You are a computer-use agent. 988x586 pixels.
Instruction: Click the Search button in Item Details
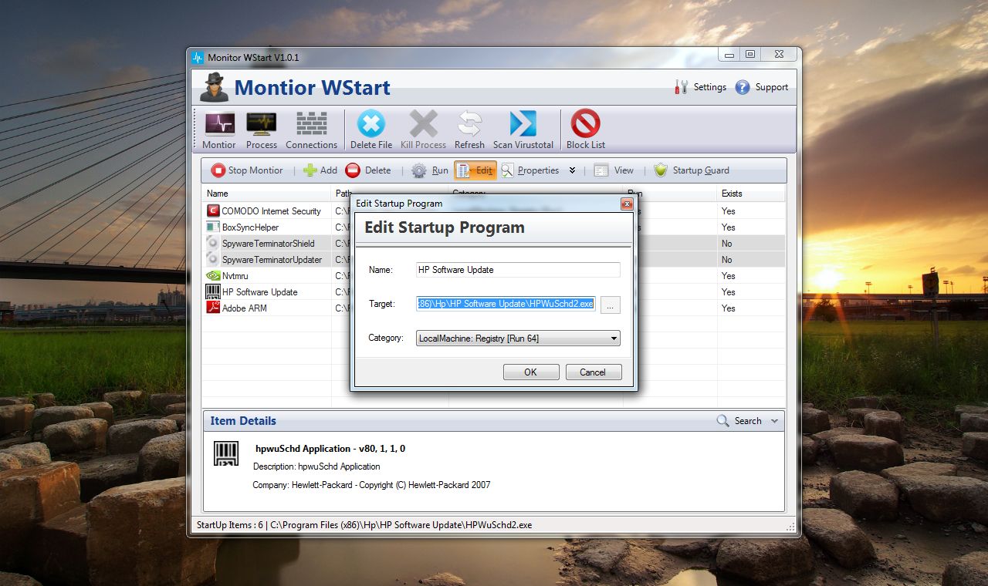click(x=739, y=421)
